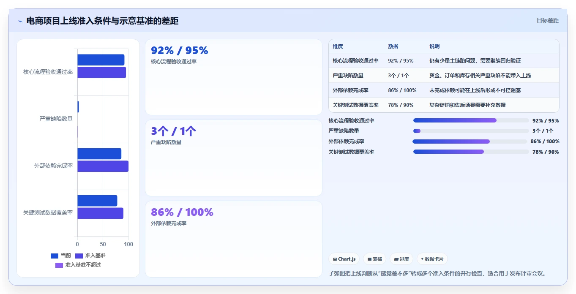Click the sparkle icon in 数据卡片 chip

pos(422,259)
